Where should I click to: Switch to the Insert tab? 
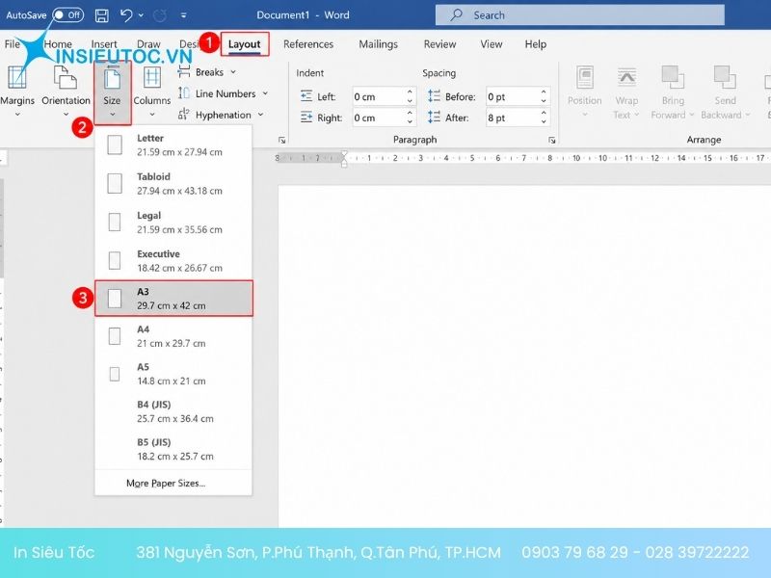(104, 44)
